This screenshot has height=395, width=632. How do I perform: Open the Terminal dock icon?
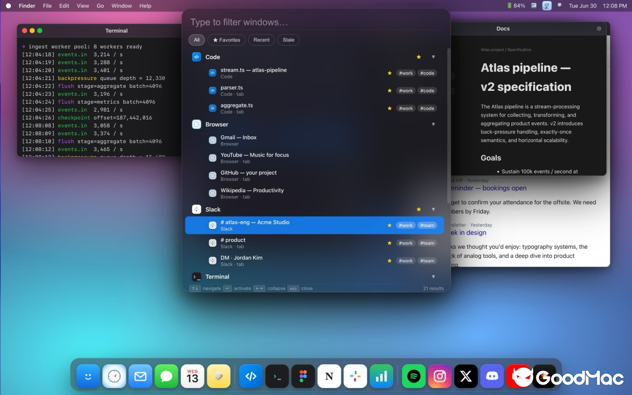[x=277, y=376]
